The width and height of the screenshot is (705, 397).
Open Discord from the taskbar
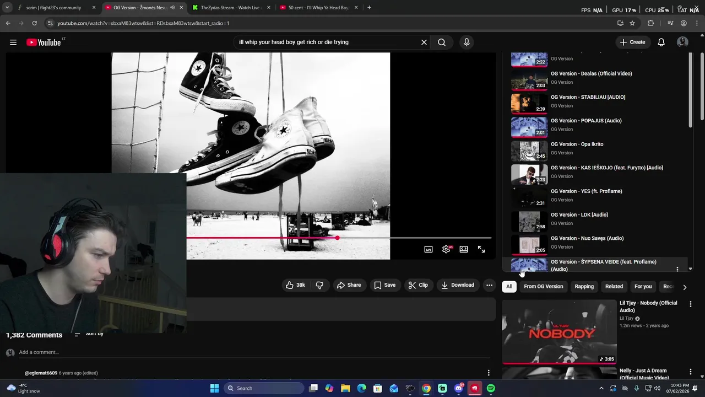pyautogui.click(x=459, y=388)
